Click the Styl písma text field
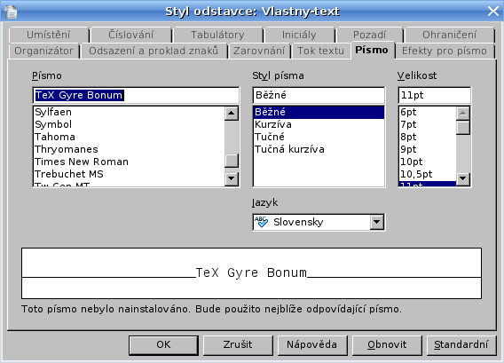504x363 pixels. click(319, 95)
